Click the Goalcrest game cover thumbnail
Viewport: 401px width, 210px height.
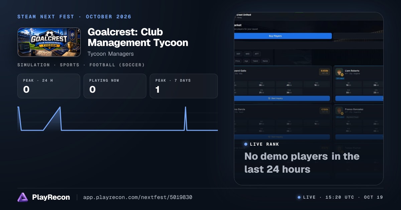pos(49,42)
